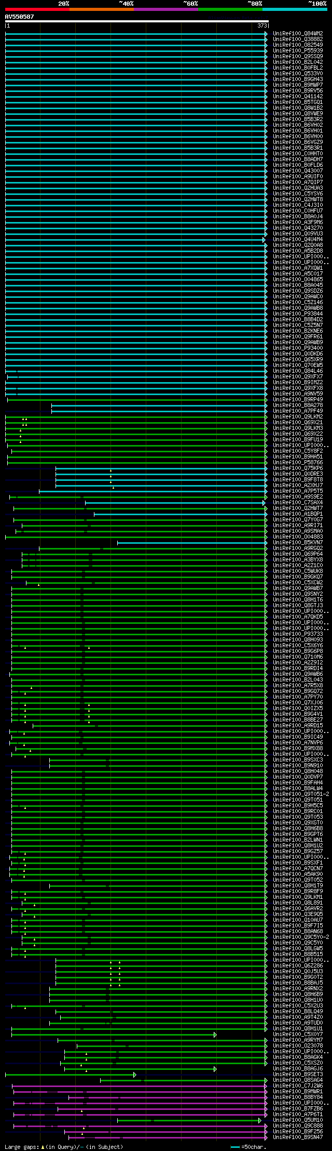
Task: Open label UniRef100_C7J2W6
Action: click(x=298, y=1085)
